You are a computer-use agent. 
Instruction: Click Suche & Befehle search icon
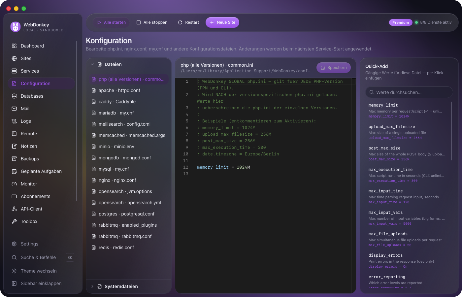[14, 257]
